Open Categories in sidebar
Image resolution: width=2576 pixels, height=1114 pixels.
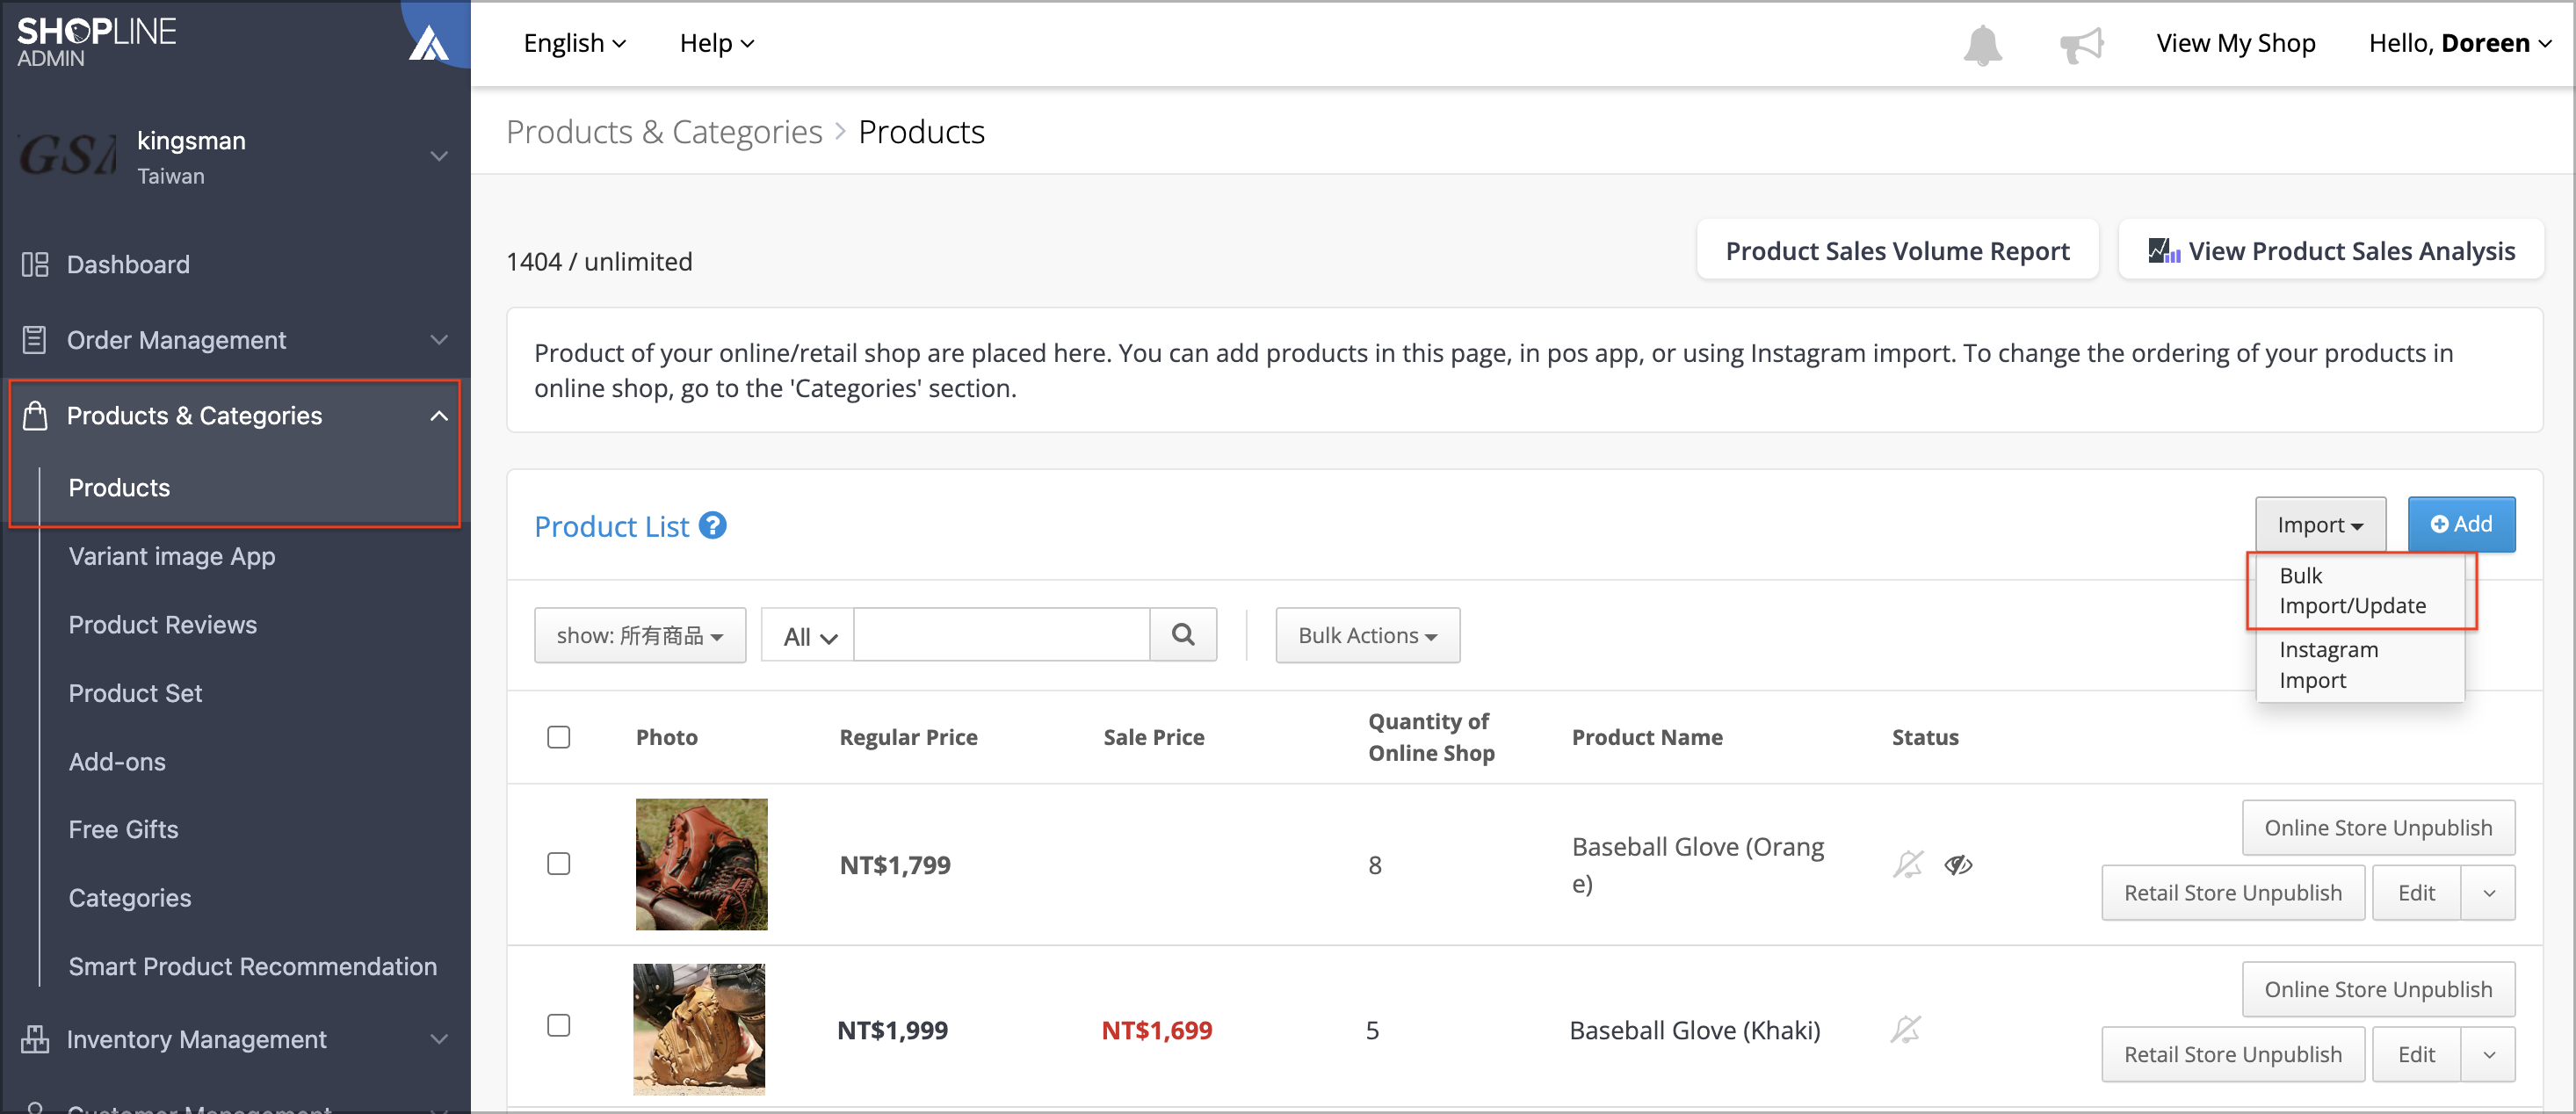coord(130,898)
